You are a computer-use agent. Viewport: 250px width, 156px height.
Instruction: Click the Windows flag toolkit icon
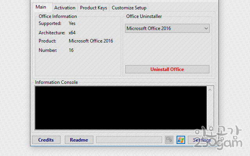click(x=180, y=140)
